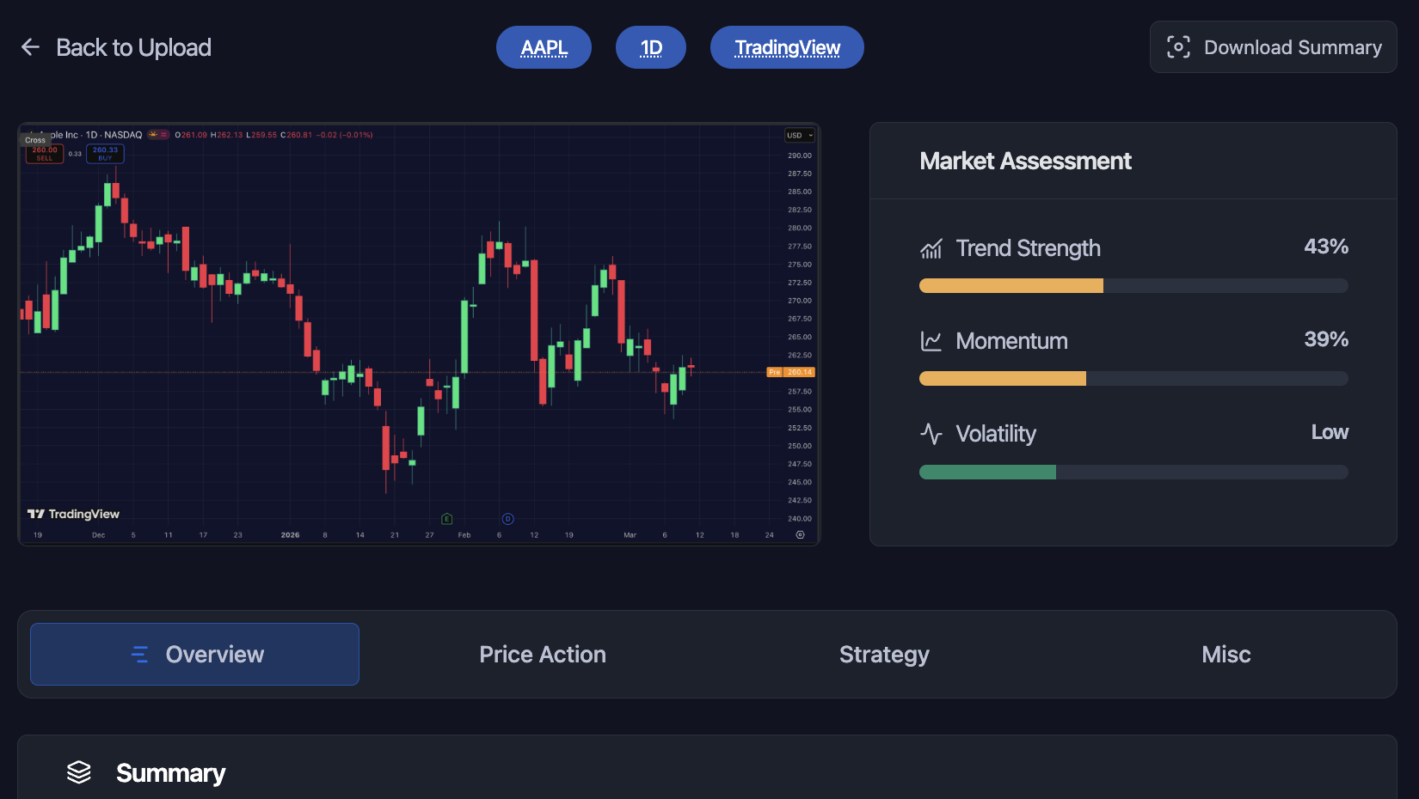This screenshot has height=799, width=1419.
Task: Select the Misc tab
Action: [1225, 655]
